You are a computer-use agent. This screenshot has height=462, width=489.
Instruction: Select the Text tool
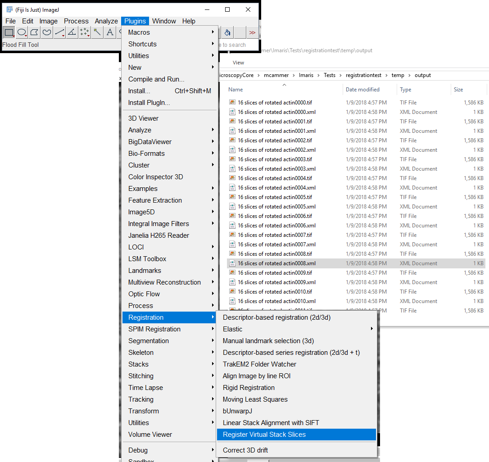coord(110,32)
